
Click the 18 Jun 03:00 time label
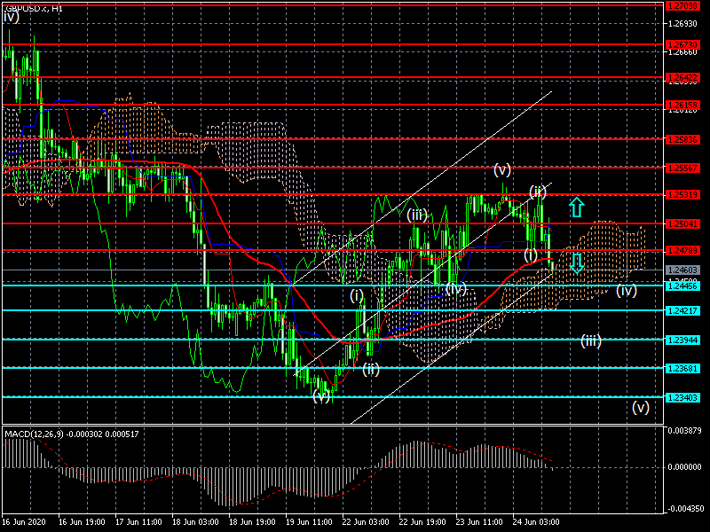tap(195, 521)
